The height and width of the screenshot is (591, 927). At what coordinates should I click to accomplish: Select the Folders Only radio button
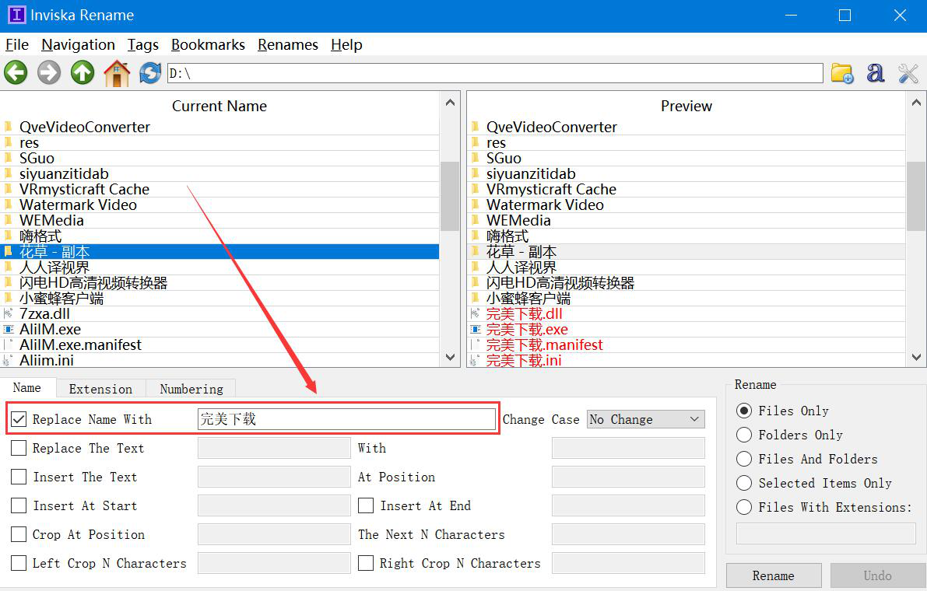[744, 435]
